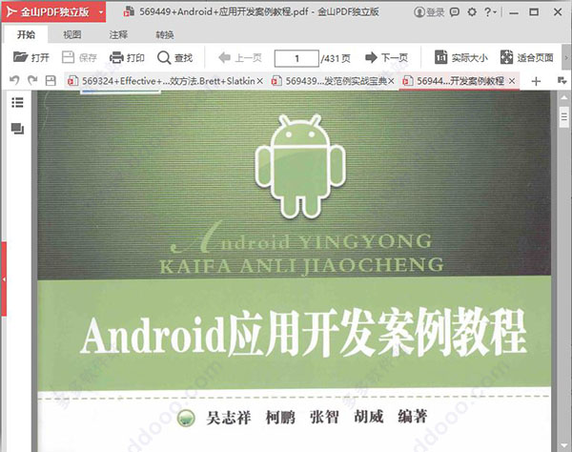
Task: Open the tab list dropdown icon
Action: [x=562, y=81]
